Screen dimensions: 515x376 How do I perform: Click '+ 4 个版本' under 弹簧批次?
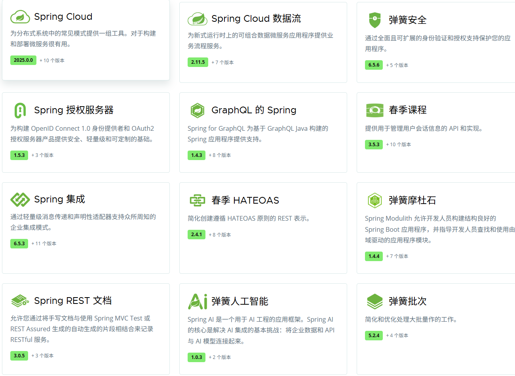pyautogui.click(x=397, y=336)
